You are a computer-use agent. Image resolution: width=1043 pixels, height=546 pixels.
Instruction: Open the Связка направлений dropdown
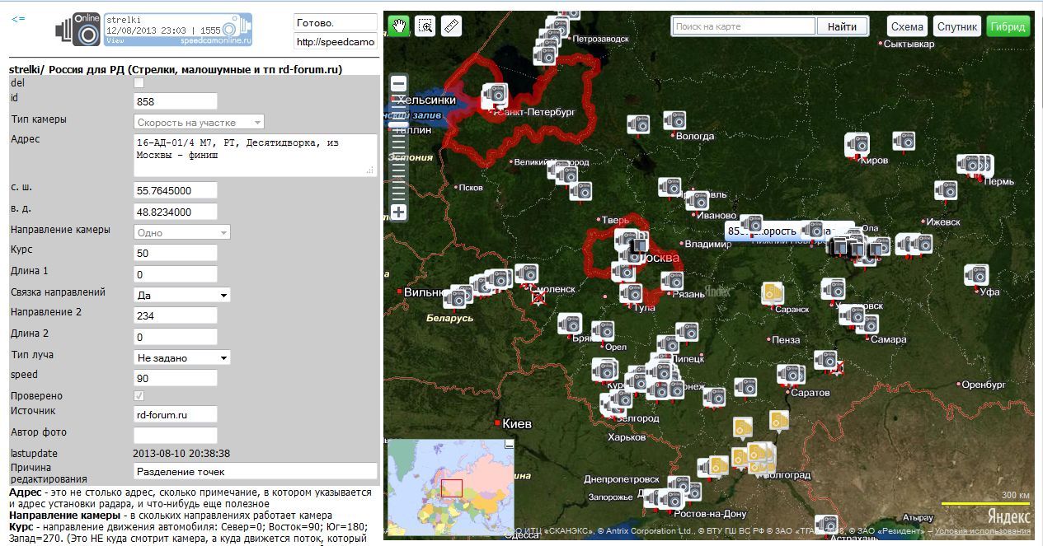(x=181, y=295)
